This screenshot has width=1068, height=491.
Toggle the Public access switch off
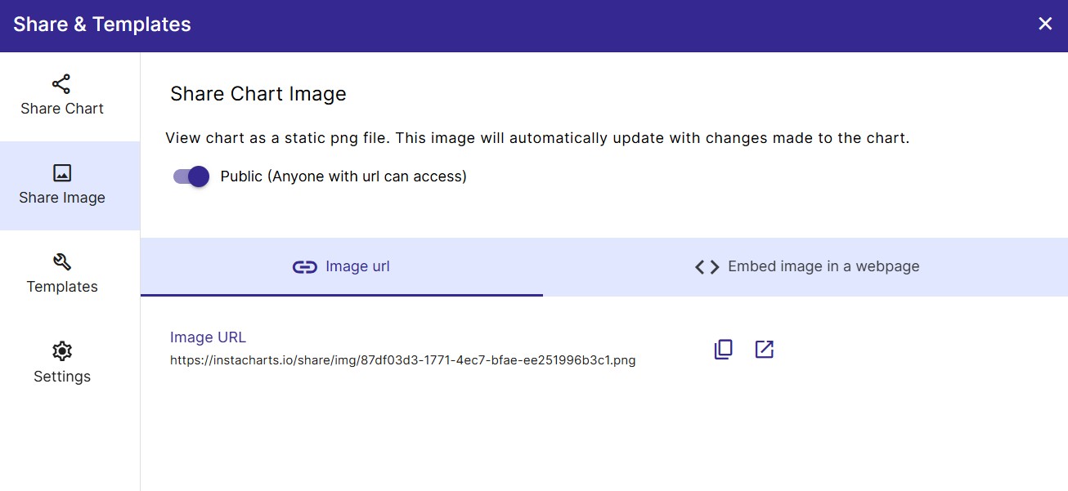click(192, 176)
